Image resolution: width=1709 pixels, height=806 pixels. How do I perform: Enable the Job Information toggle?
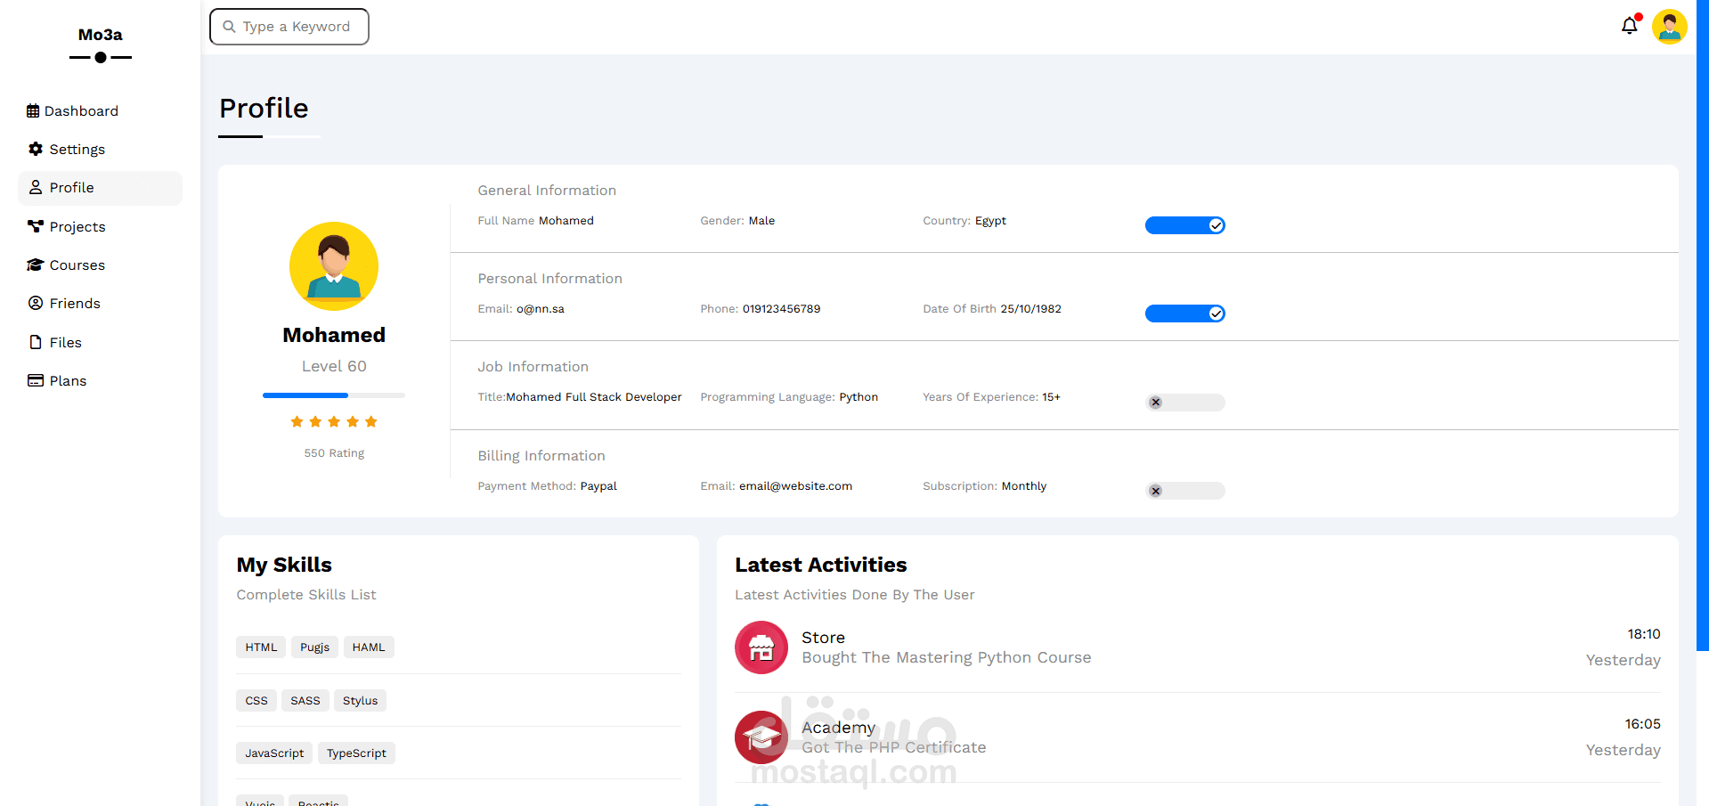pos(1185,403)
